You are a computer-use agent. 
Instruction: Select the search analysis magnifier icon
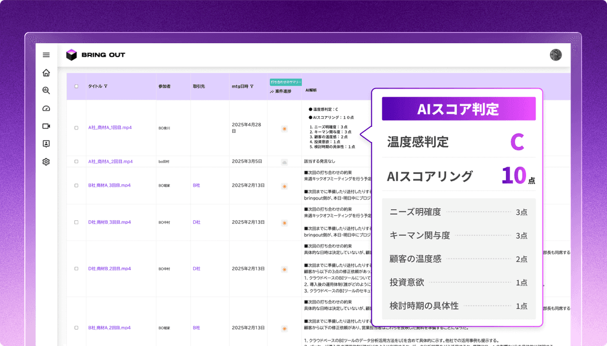click(46, 90)
